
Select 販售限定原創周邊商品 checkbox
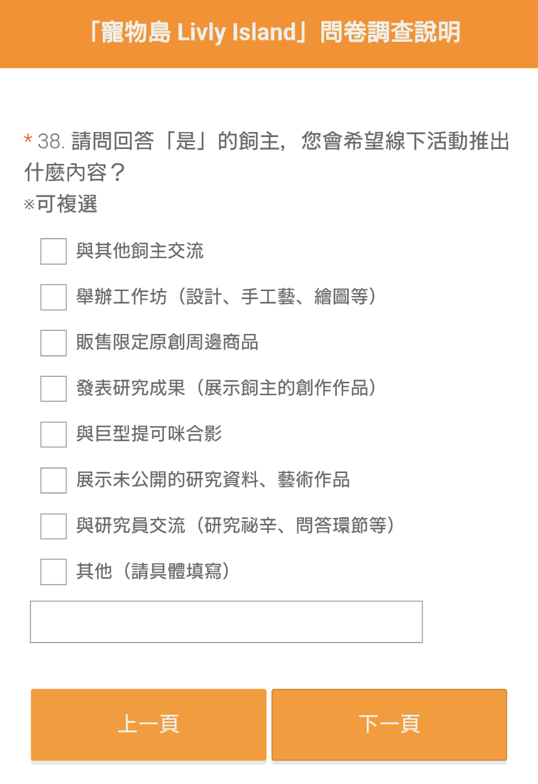pyautogui.click(x=54, y=343)
